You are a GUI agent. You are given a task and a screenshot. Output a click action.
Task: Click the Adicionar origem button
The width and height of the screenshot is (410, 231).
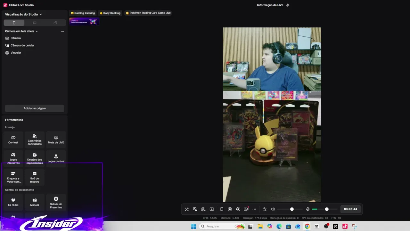(x=35, y=108)
